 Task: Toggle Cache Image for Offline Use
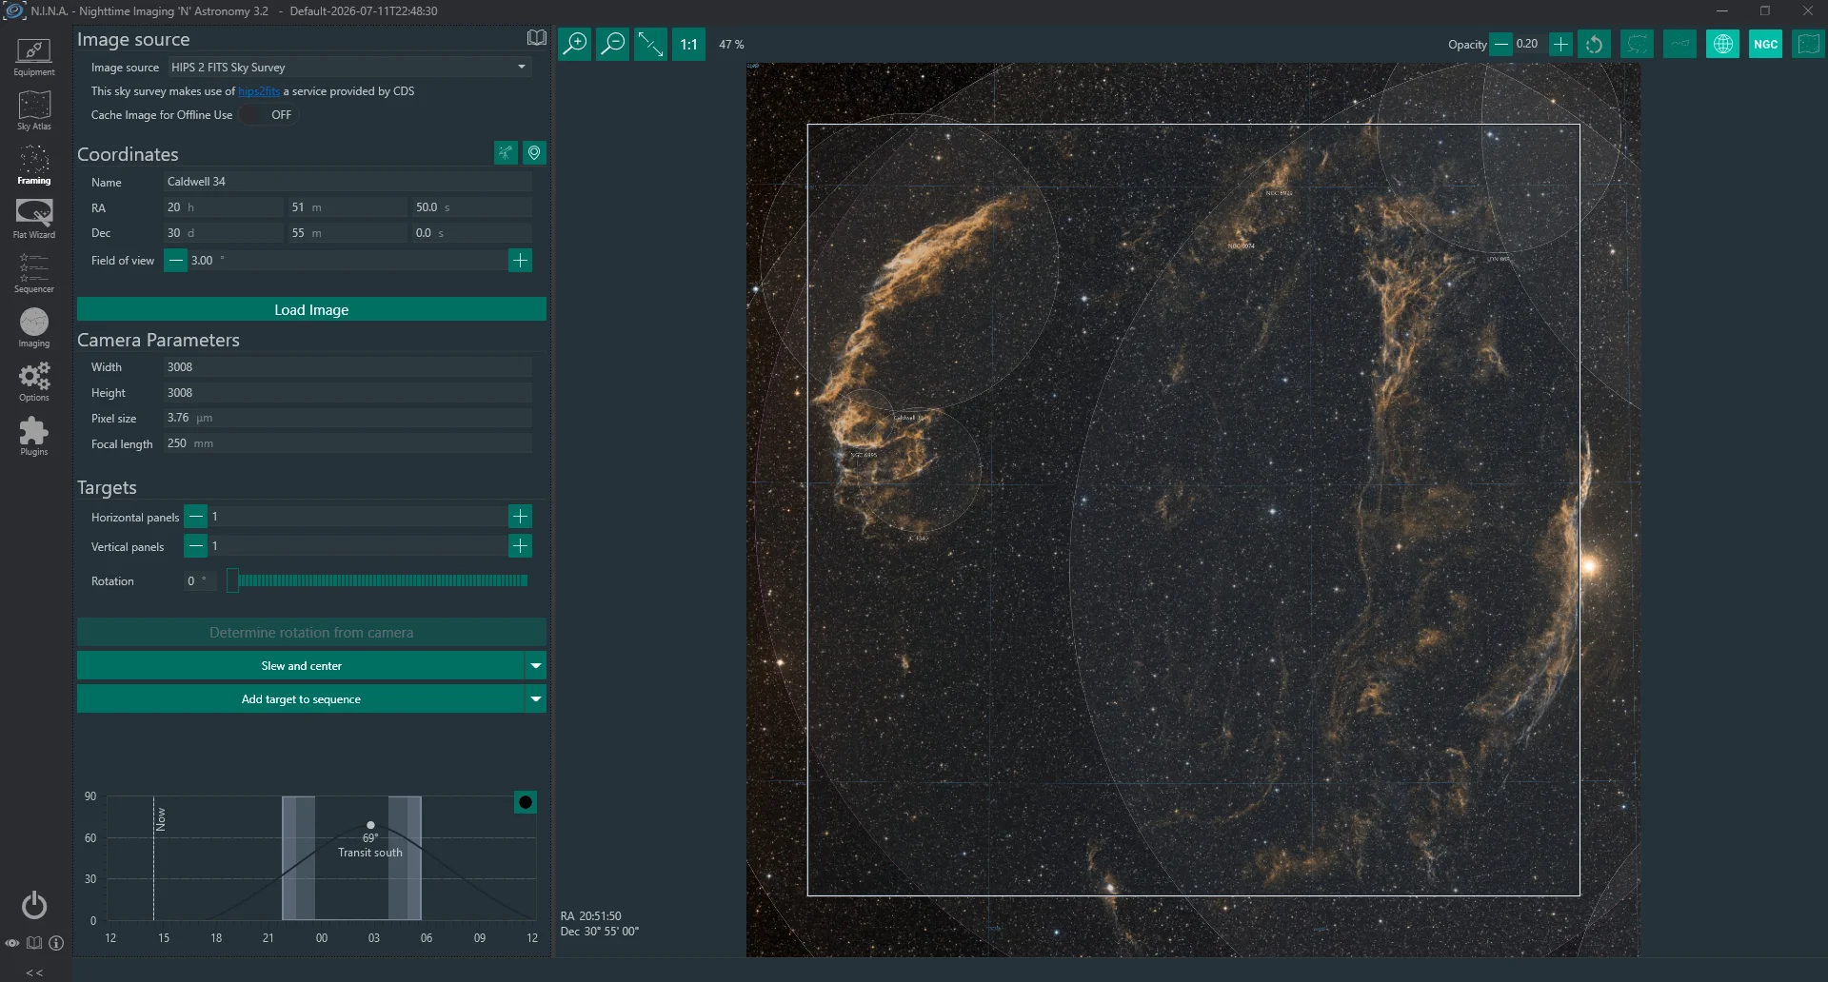pyautogui.click(x=268, y=115)
